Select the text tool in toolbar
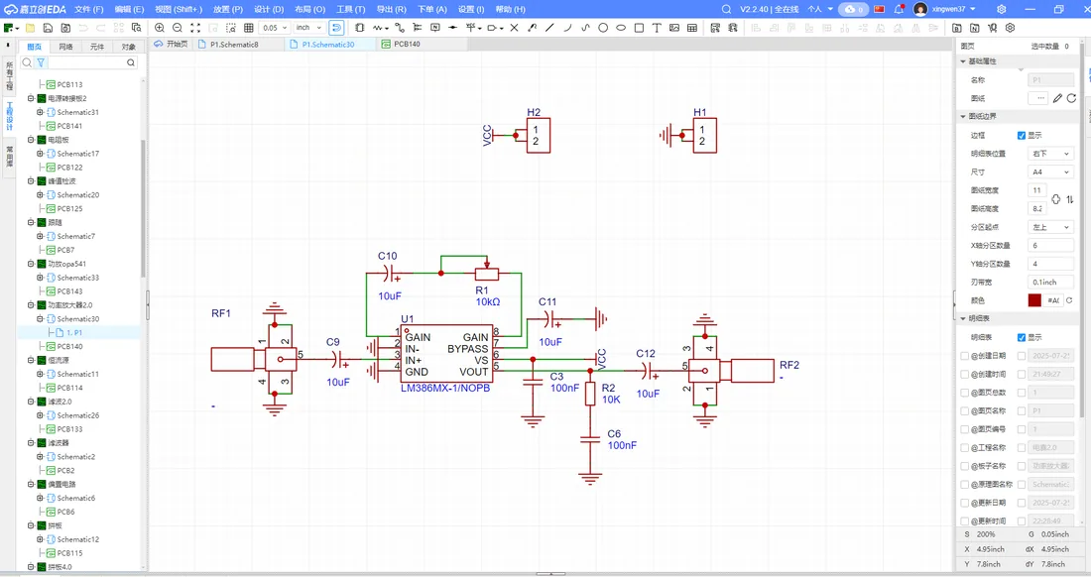 tap(657, 28)
